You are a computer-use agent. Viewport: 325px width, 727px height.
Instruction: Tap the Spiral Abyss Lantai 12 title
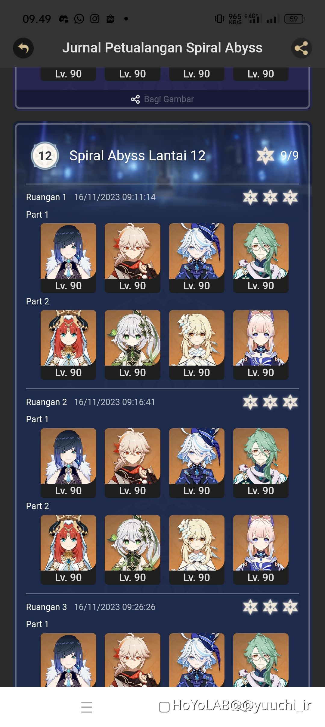pyautogui.click(x=137, y=156)
